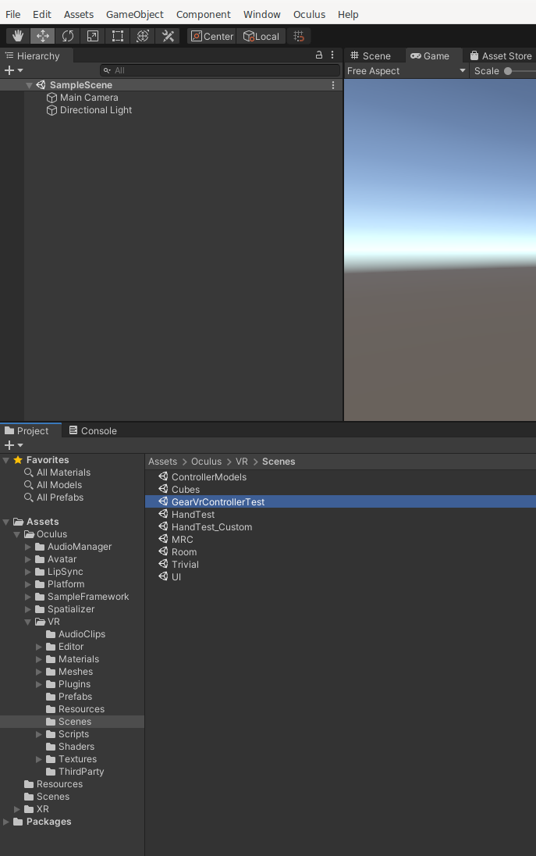Screen dimensions: 536x856
Task: Open the Hierarchy create plus button
Action: pos(13,70)
